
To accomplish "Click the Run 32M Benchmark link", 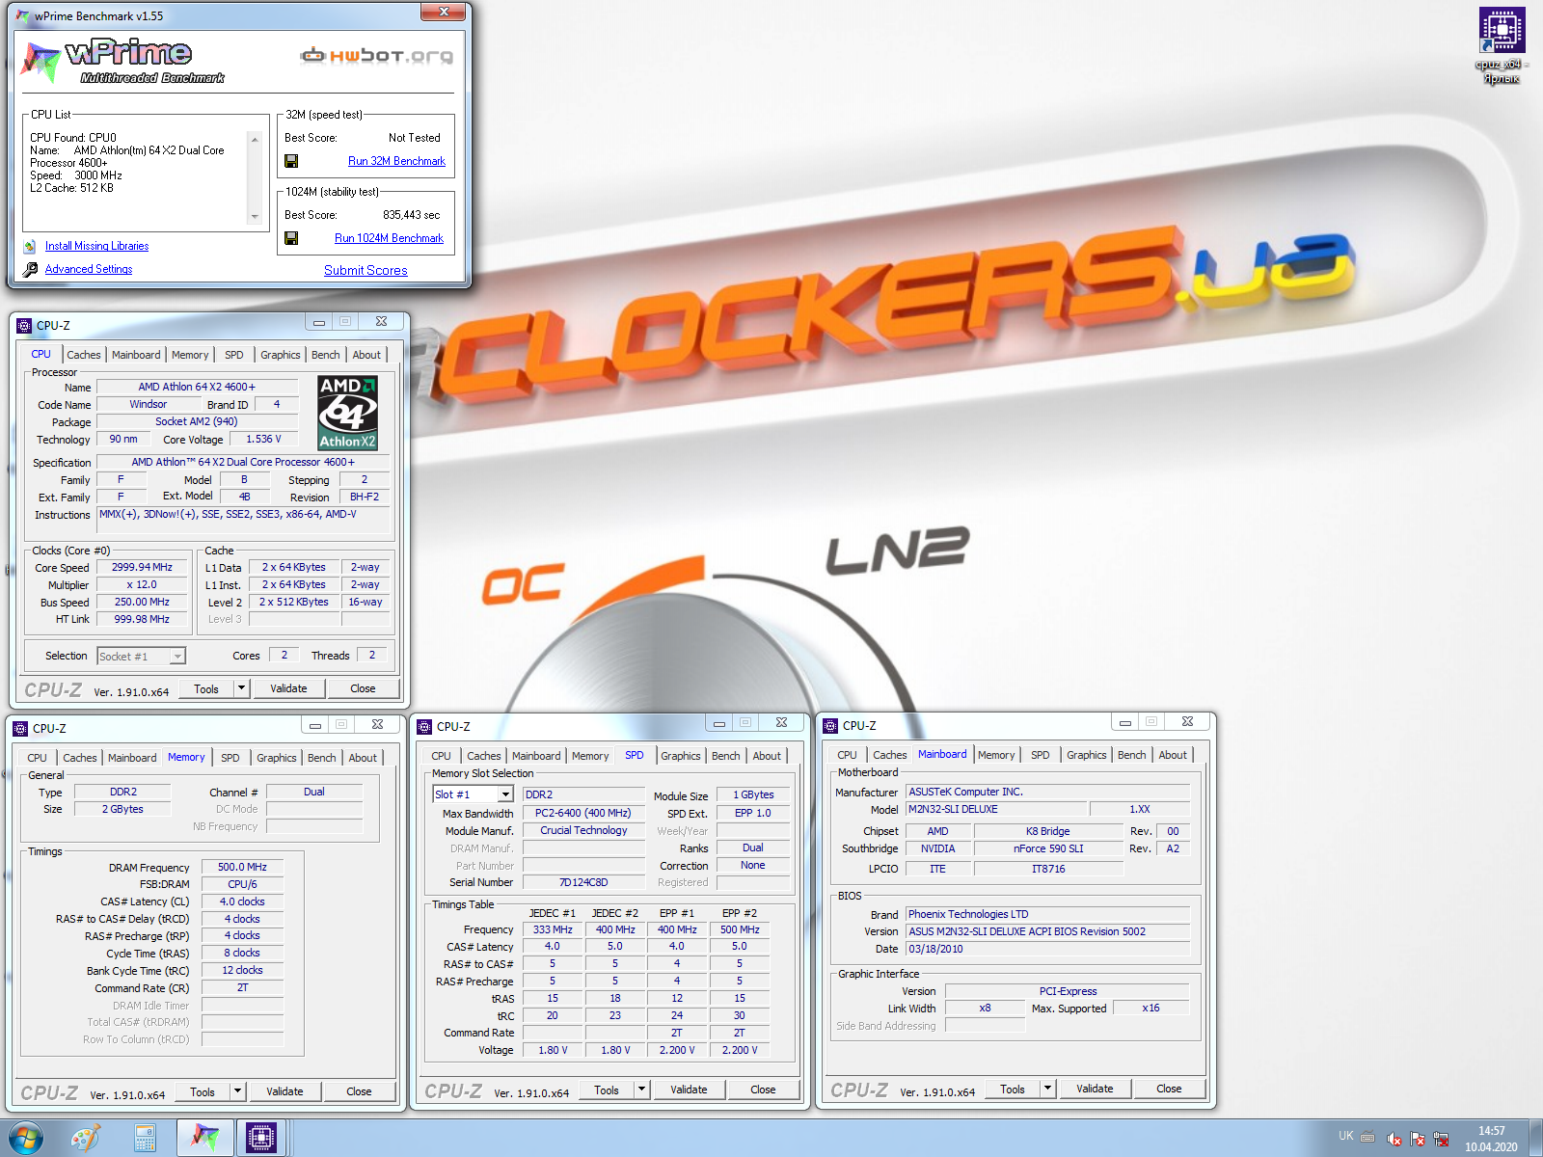I will coord(396,161).
